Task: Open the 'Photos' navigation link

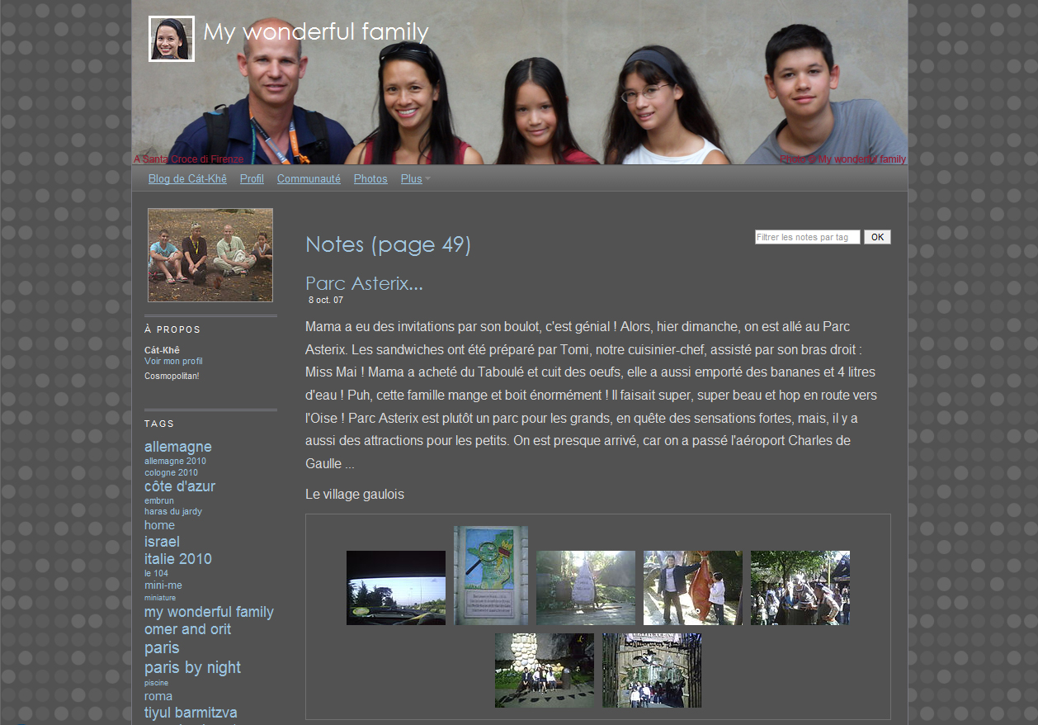Action: pos(370,179)
